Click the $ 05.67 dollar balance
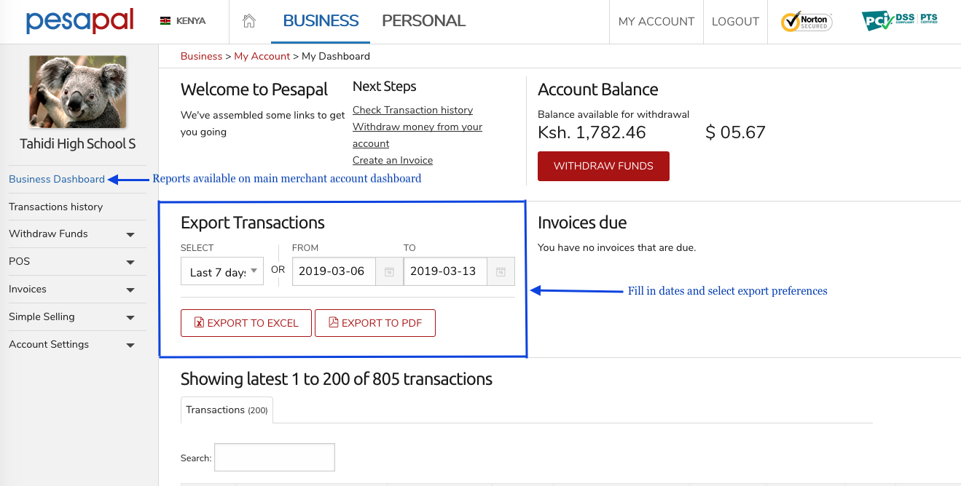 736,132
